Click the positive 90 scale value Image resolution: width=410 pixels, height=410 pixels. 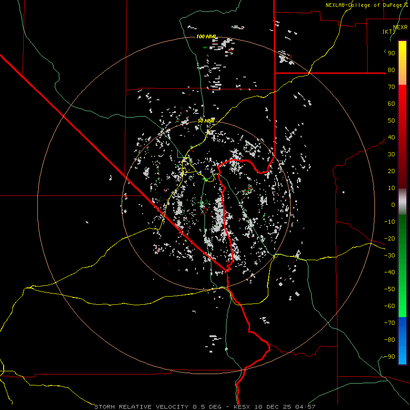point(391,53)
